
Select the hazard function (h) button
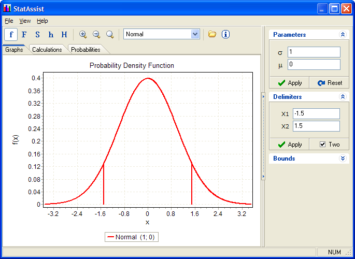click(x=51, y=35)
